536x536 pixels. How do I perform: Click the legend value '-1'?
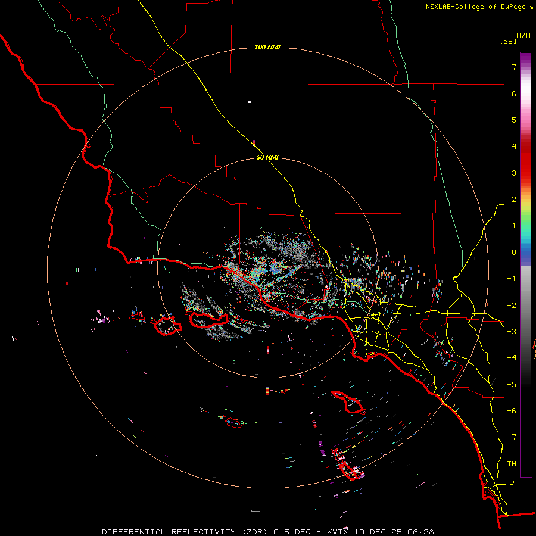(512, 279)
